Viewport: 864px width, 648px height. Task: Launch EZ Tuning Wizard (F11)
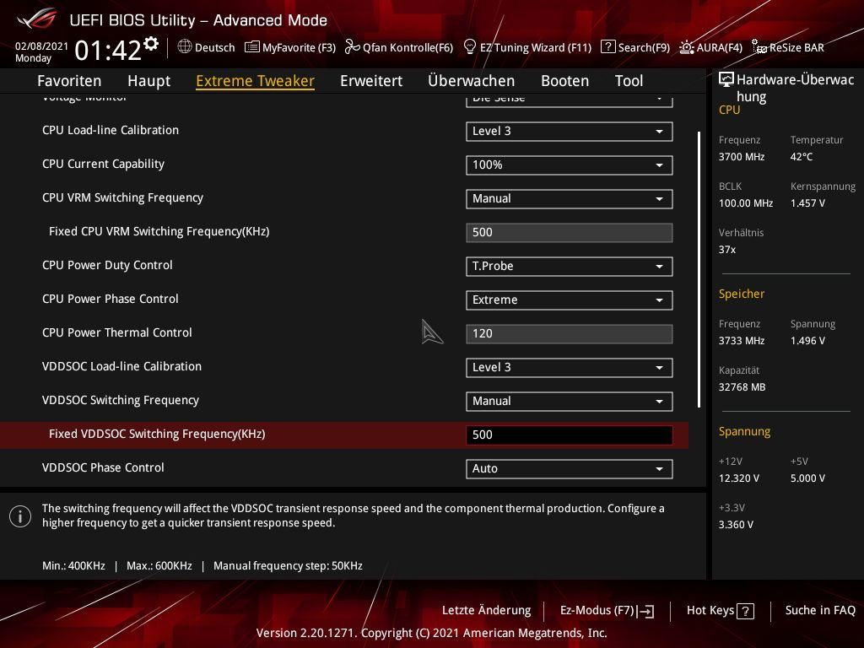coord(528,47)
